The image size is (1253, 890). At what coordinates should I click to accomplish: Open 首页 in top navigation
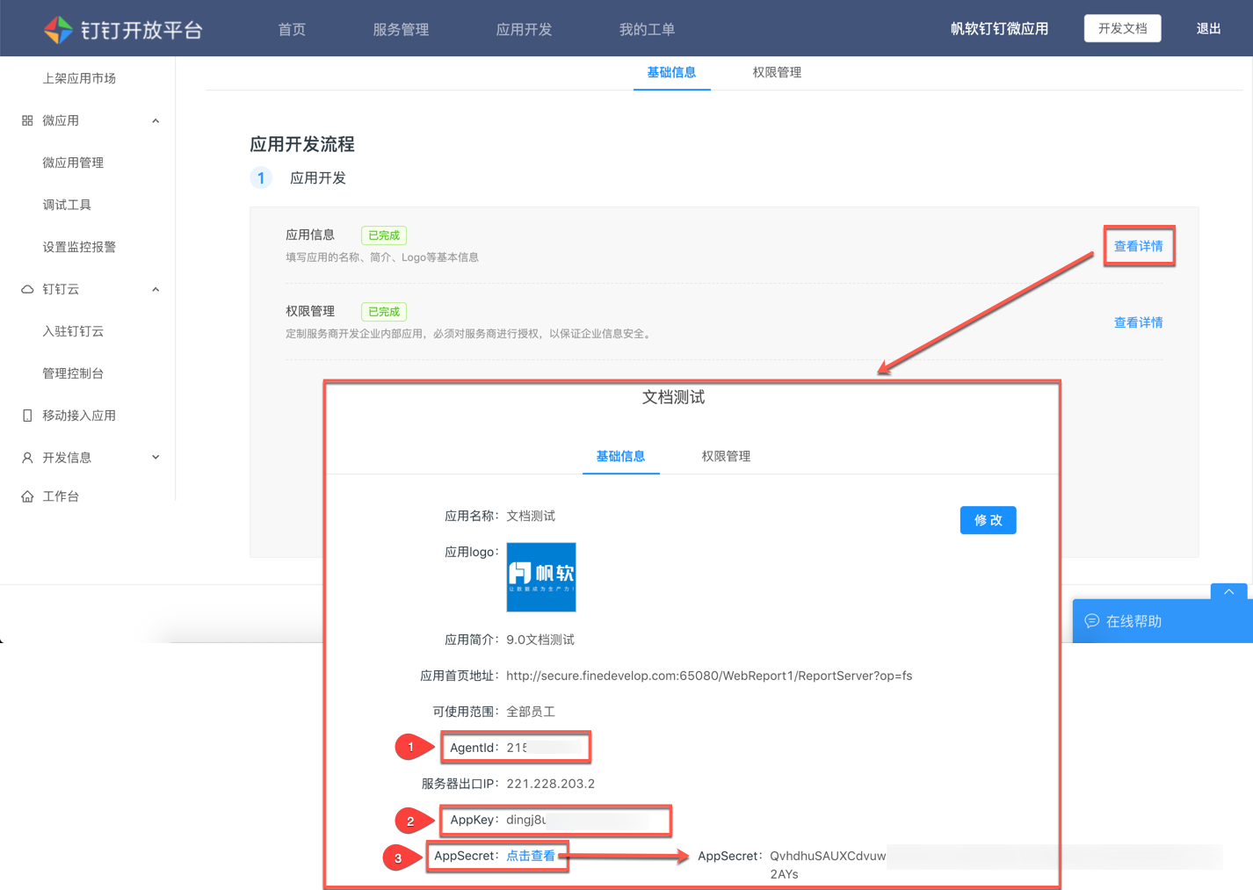coord(292,30)
